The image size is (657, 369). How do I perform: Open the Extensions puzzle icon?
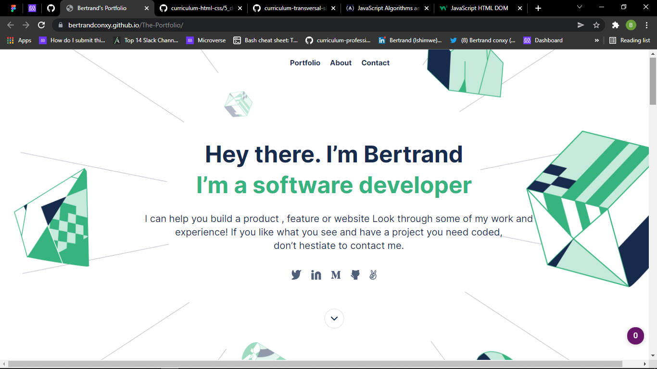point(615,25)
